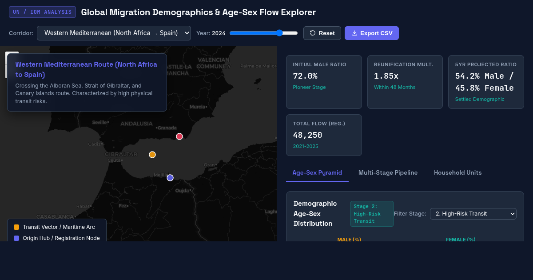The height and width of the screenshot is (280, 533).
Task: Click the Oujda label on map
Action: coord(182,190)
